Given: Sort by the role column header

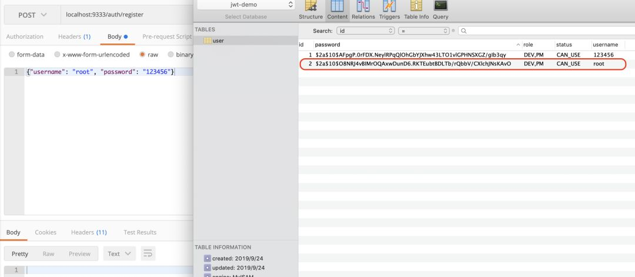Looking at the screenshot, I should point(538,45).
